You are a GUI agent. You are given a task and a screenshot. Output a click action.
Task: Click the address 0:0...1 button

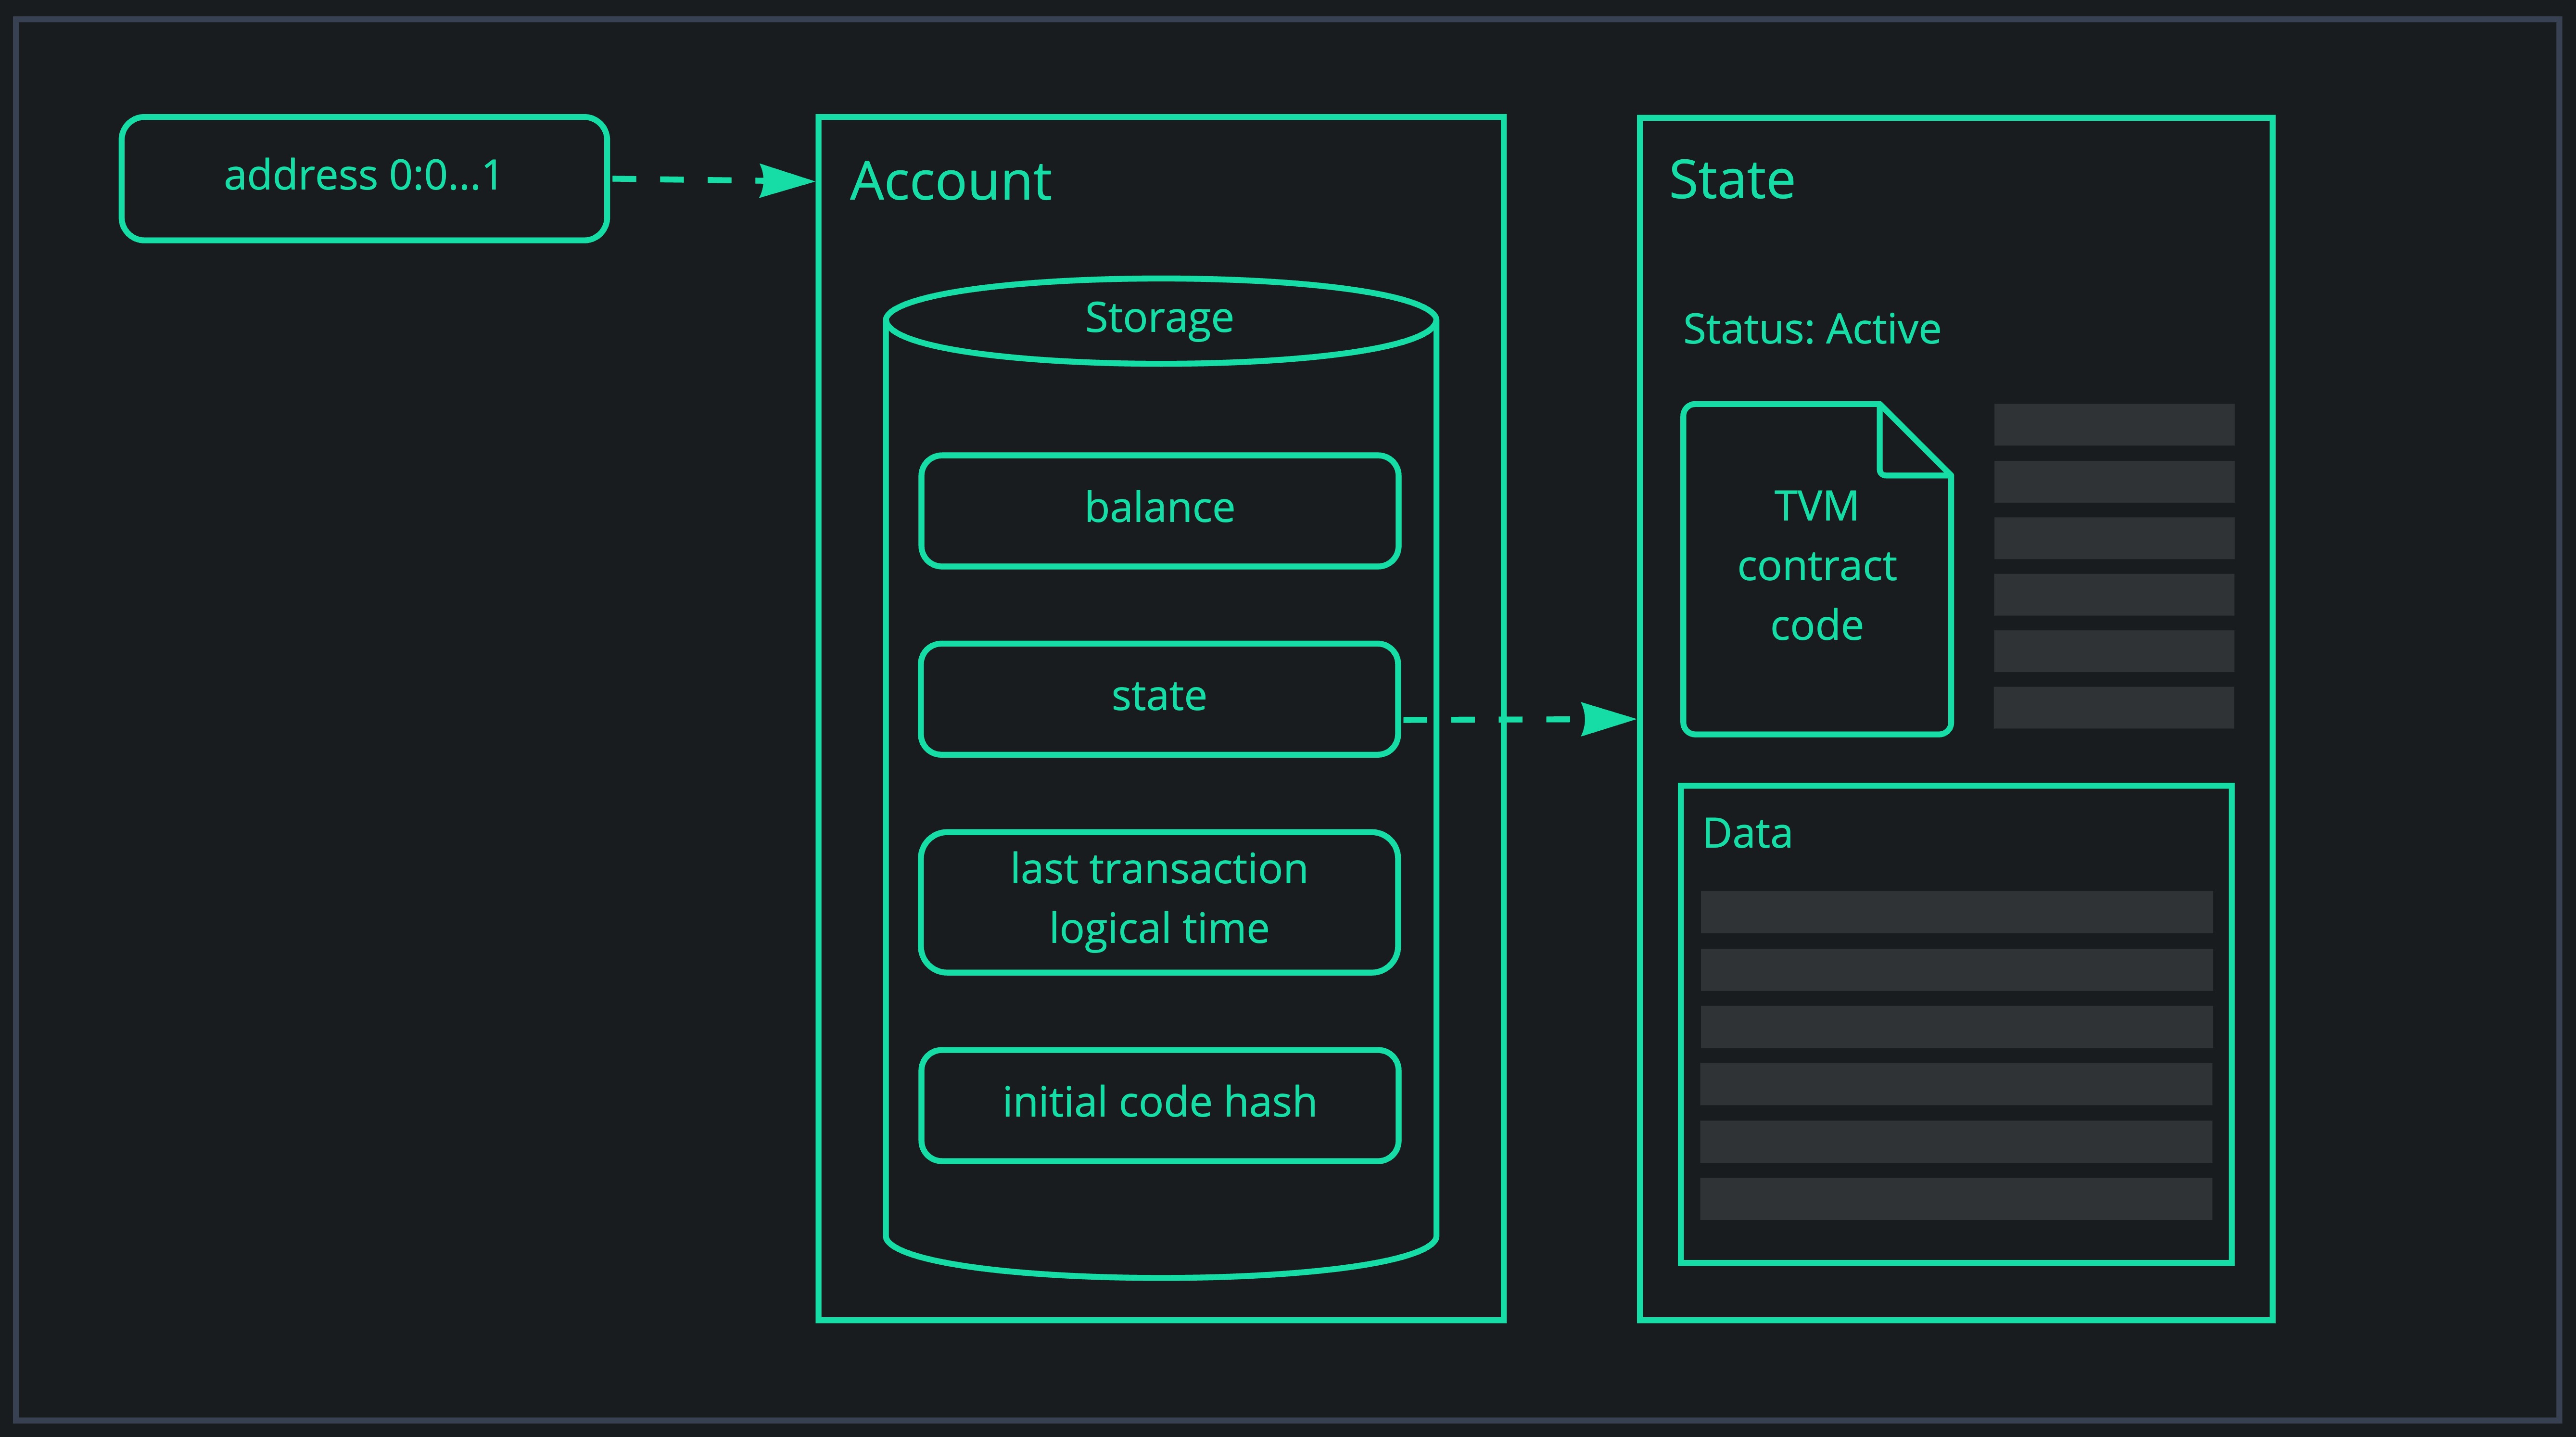point(363,179)
